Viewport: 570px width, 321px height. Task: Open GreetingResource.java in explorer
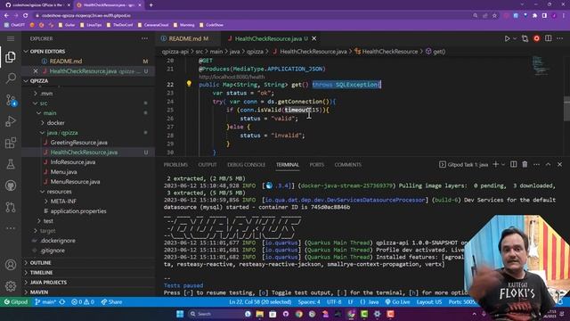pos(78,143)
